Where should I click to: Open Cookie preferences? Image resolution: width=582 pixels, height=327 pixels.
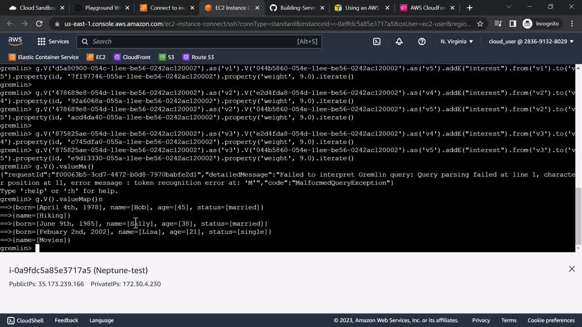click(551, 320)
